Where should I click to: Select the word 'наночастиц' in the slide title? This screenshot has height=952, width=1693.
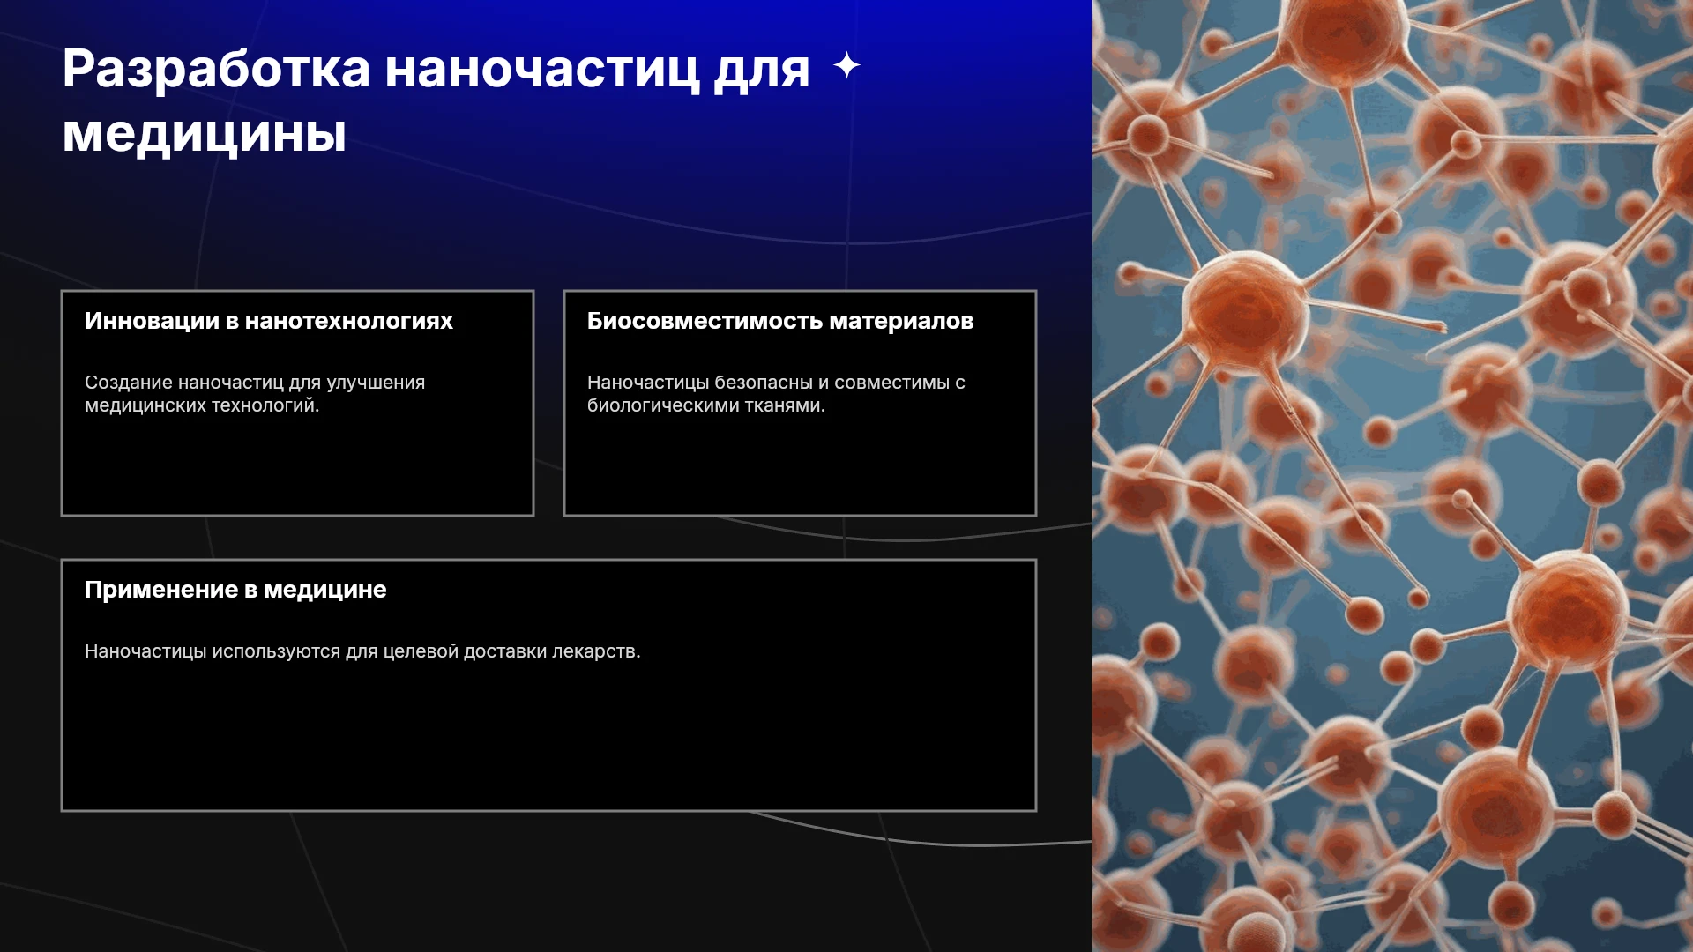[x=542, y=71]
